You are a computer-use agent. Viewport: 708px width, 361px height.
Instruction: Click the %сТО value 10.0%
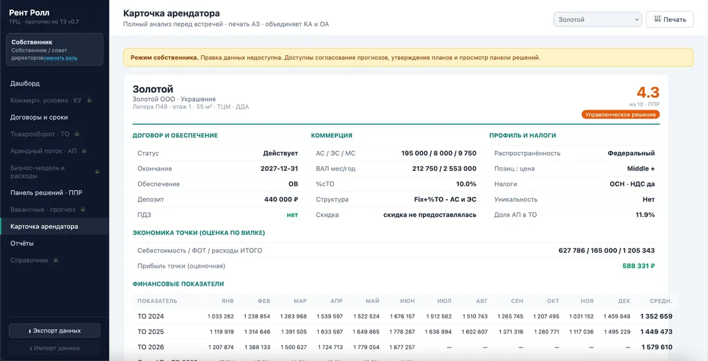(467, 184)
